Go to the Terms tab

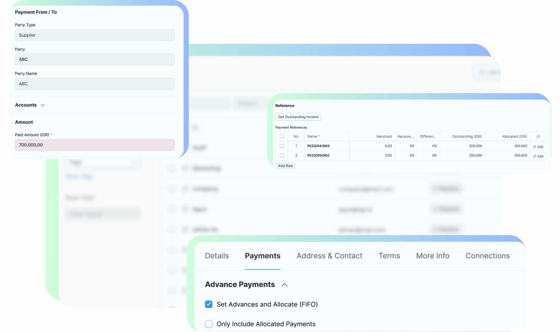(389, 256)
